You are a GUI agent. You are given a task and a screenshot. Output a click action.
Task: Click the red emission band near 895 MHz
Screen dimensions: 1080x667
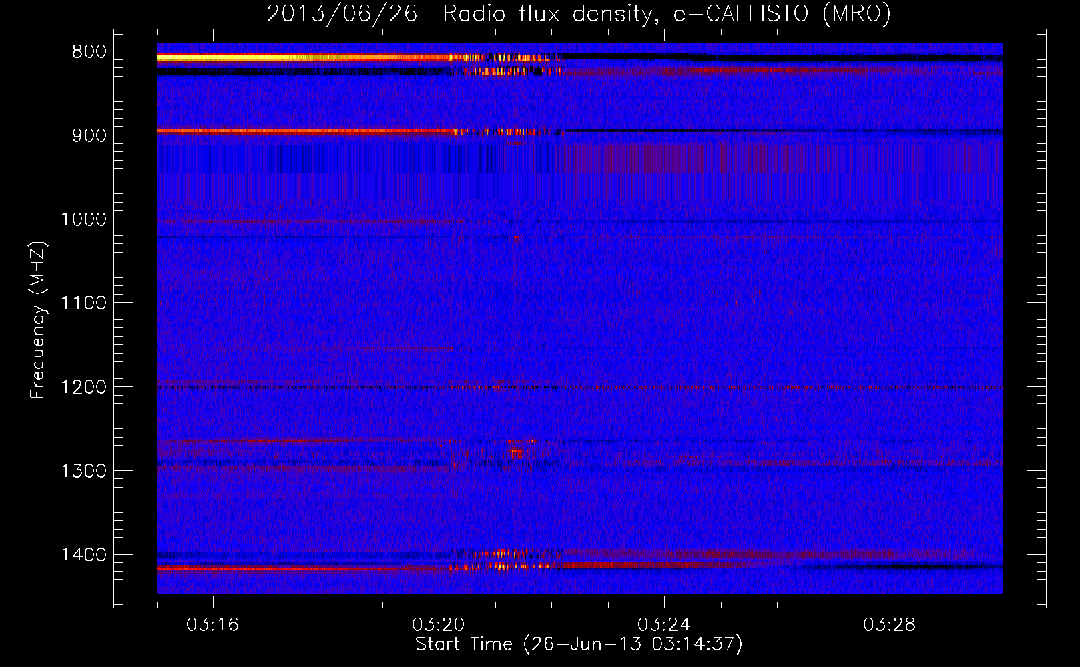[x=304, y=131]
